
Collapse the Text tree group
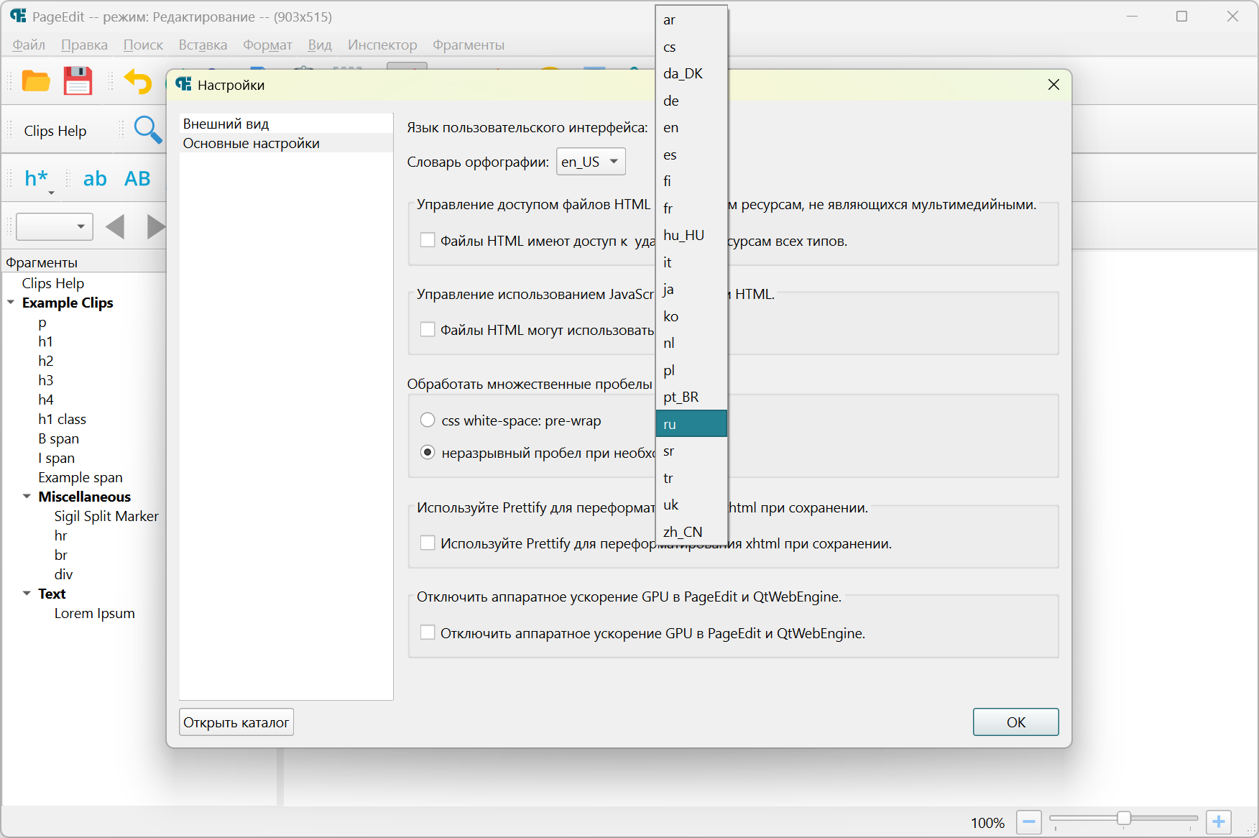pos(27,594)
